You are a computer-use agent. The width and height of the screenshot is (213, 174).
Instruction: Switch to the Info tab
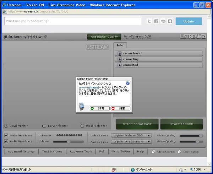pos(120,45)
